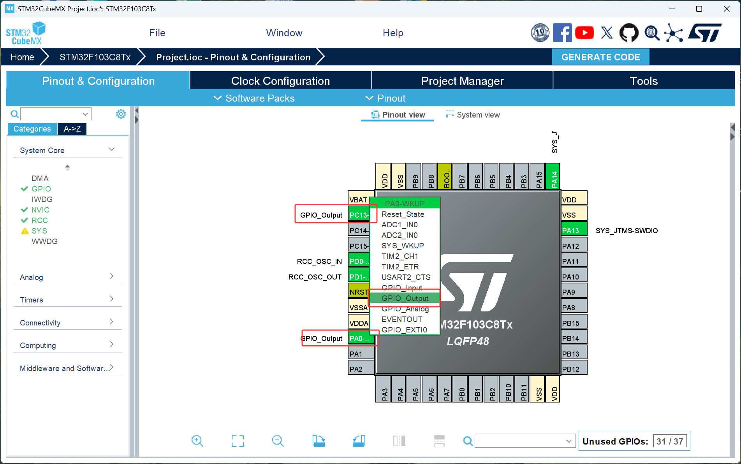Collapse the System Core category
The width and height of the screenshot is (741, 464).
67,150
